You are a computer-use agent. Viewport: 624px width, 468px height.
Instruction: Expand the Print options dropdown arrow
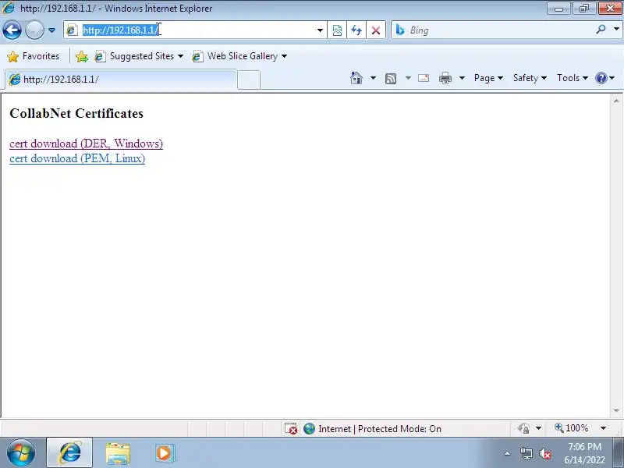(462, 78)
